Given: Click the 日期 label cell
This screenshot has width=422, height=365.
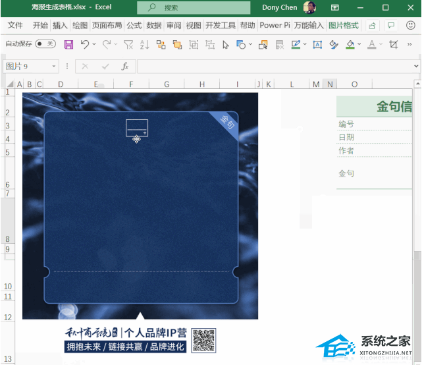Looking at the screenshot, I should tap(346, 138).
